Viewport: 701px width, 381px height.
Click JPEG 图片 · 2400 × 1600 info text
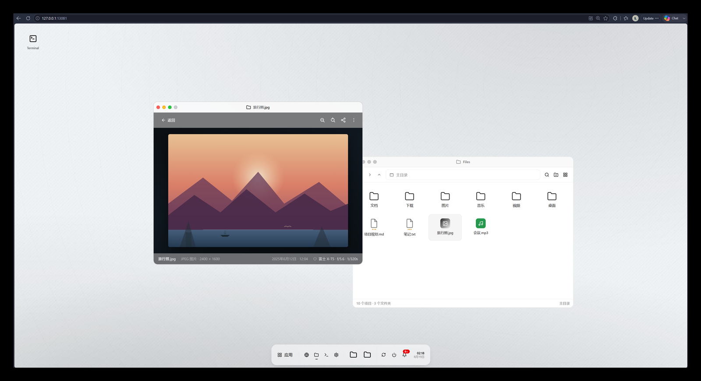[x=200, y=259]
